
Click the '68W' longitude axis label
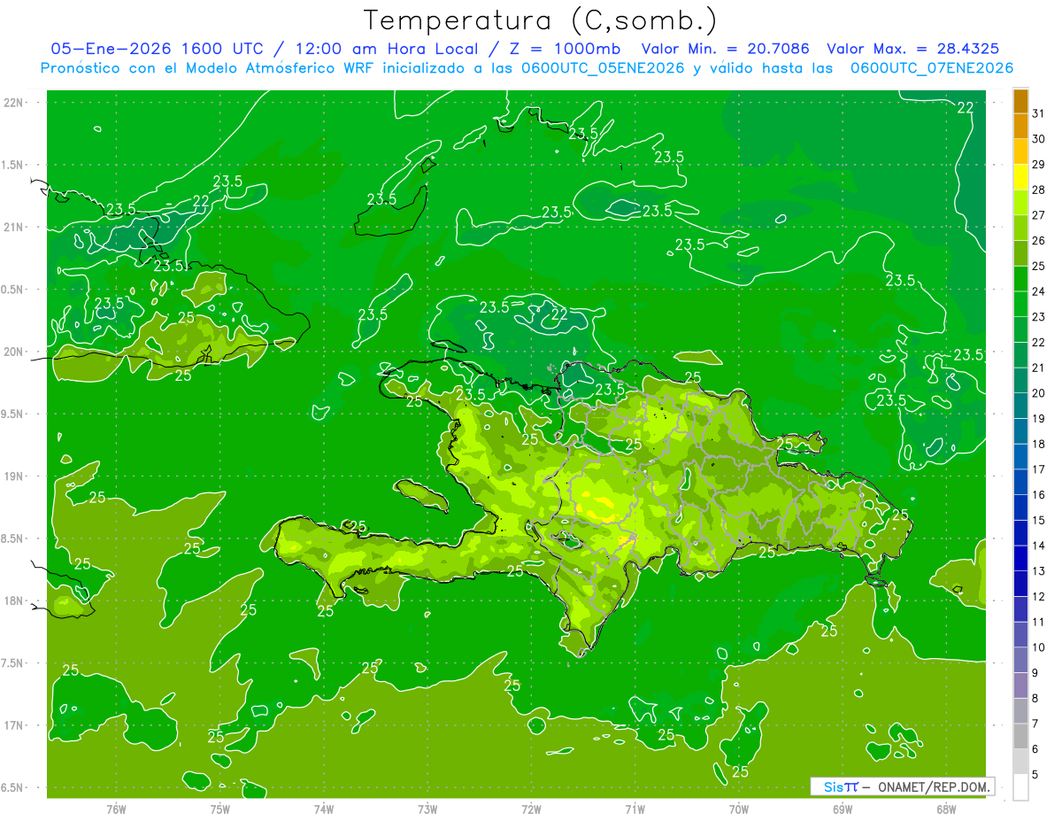[946, 809]
